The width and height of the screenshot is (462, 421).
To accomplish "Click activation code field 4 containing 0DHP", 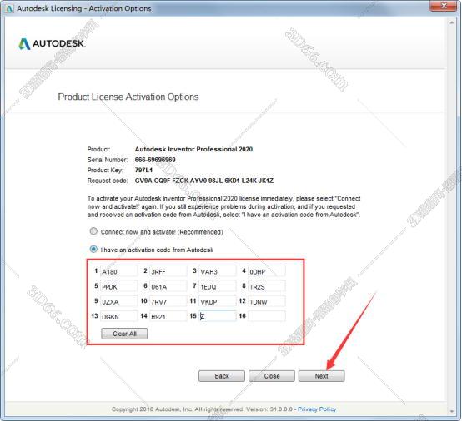I will (x=267, y=271).
